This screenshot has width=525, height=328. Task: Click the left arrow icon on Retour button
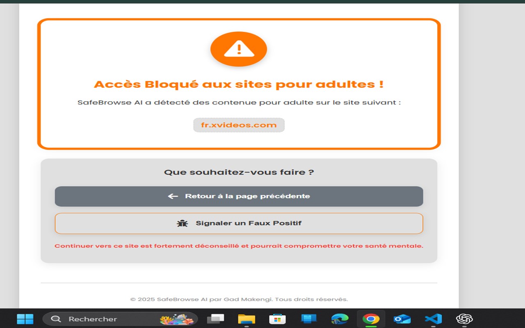[x=173, y=196]
